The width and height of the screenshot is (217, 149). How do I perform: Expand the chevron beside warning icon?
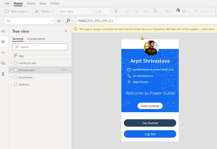pos(146,38)
